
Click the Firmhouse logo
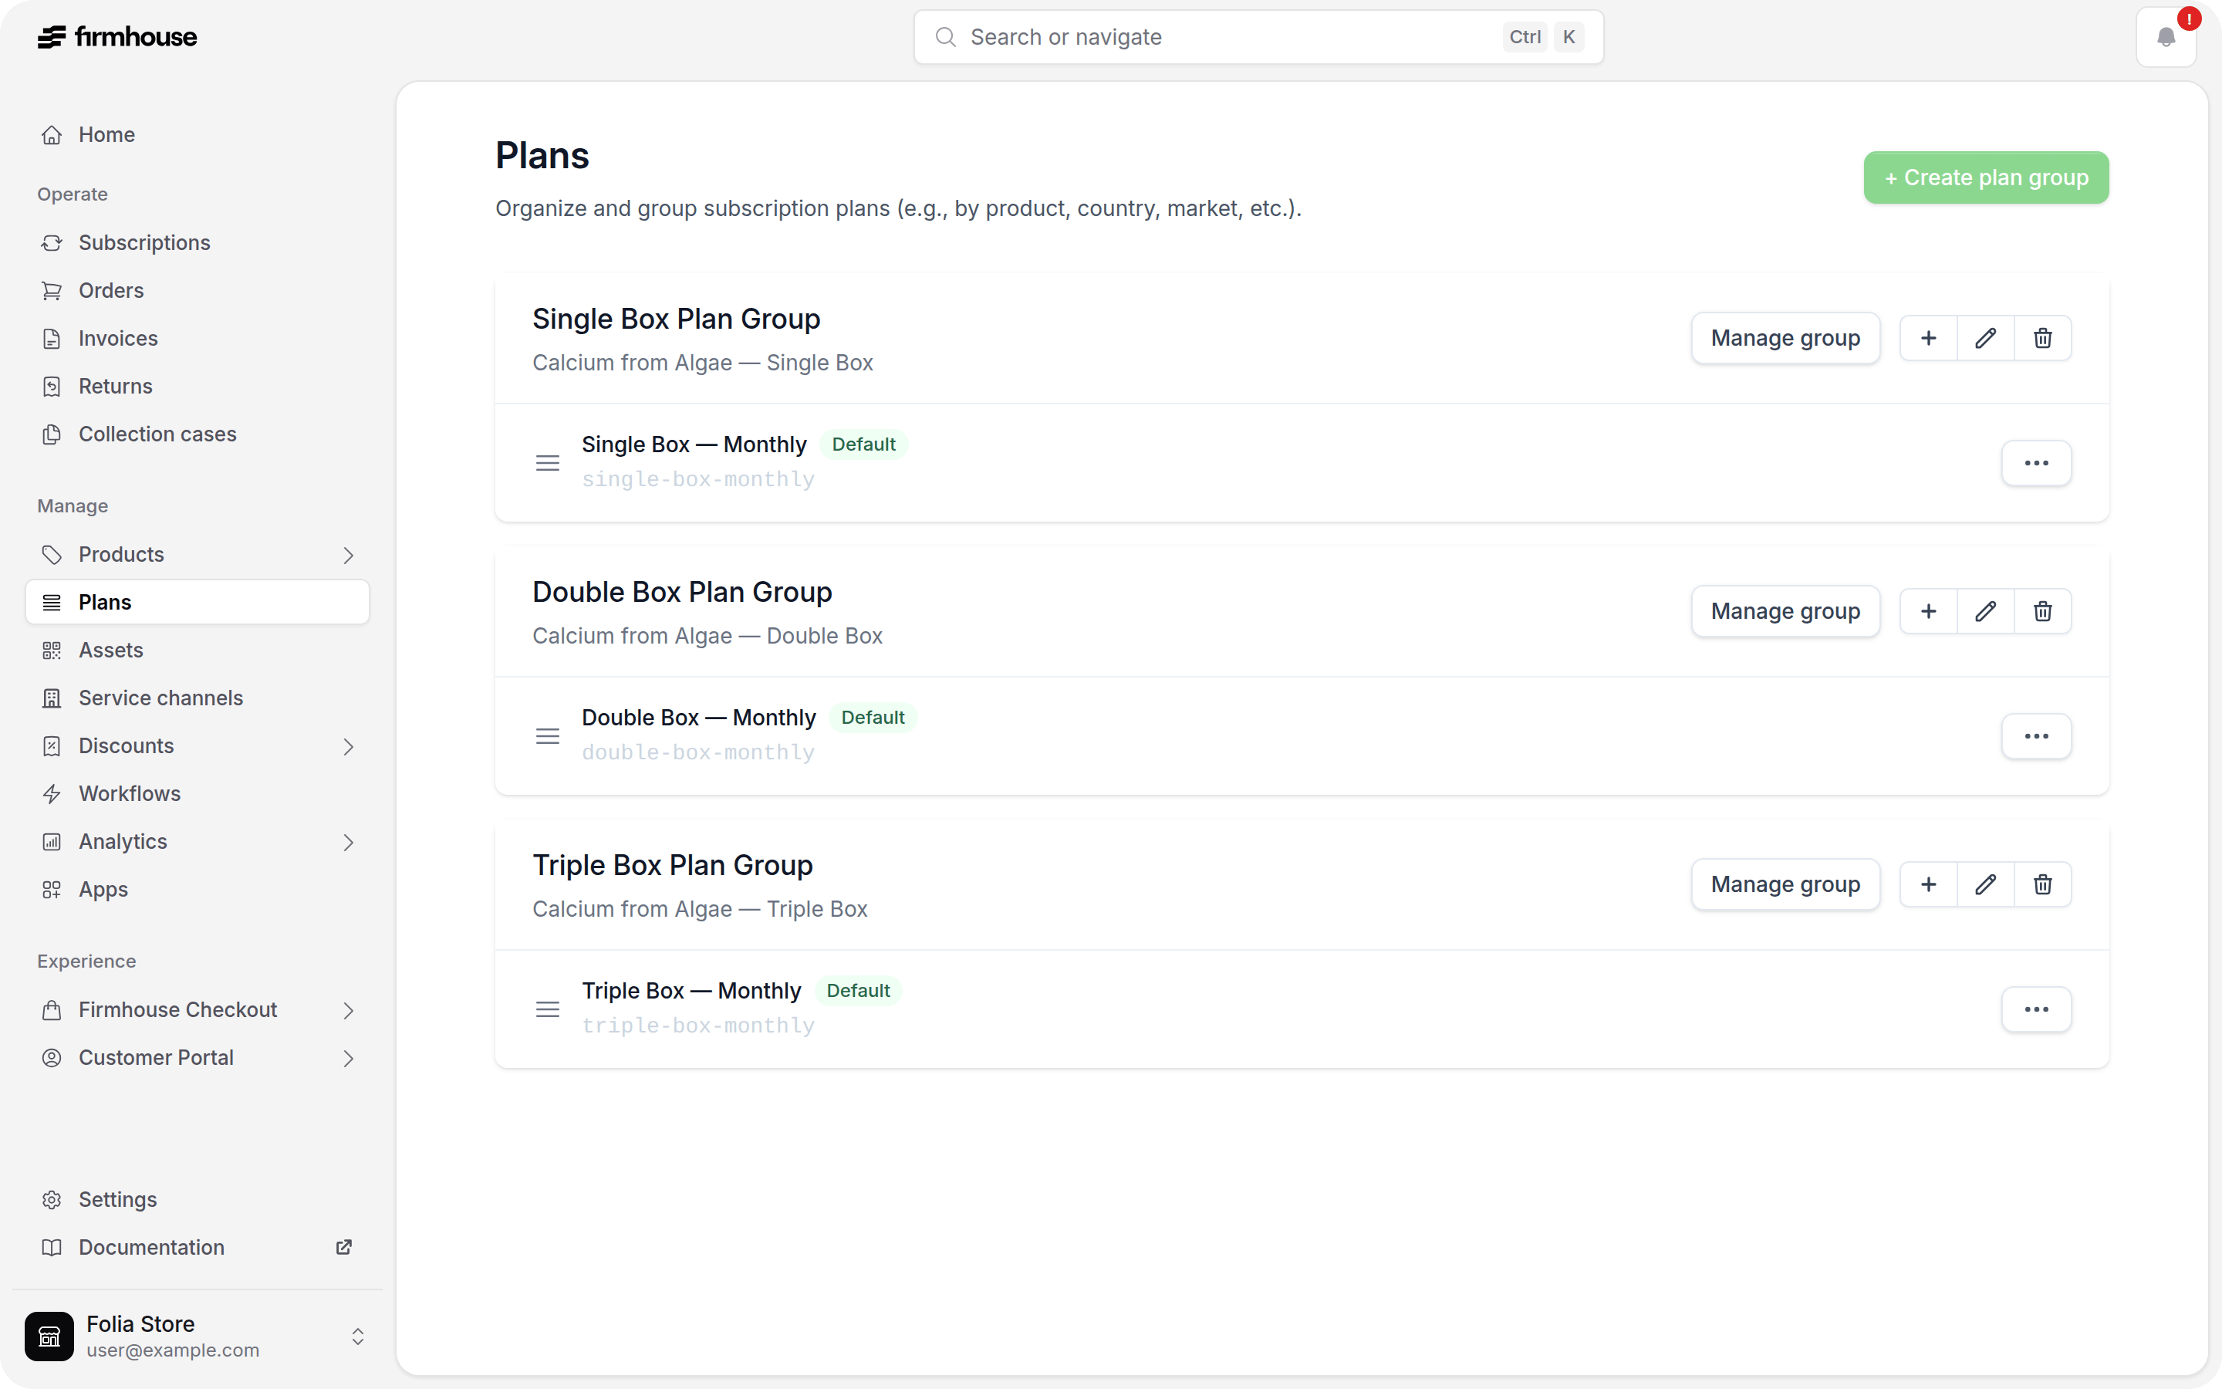(x=117, y=37)
